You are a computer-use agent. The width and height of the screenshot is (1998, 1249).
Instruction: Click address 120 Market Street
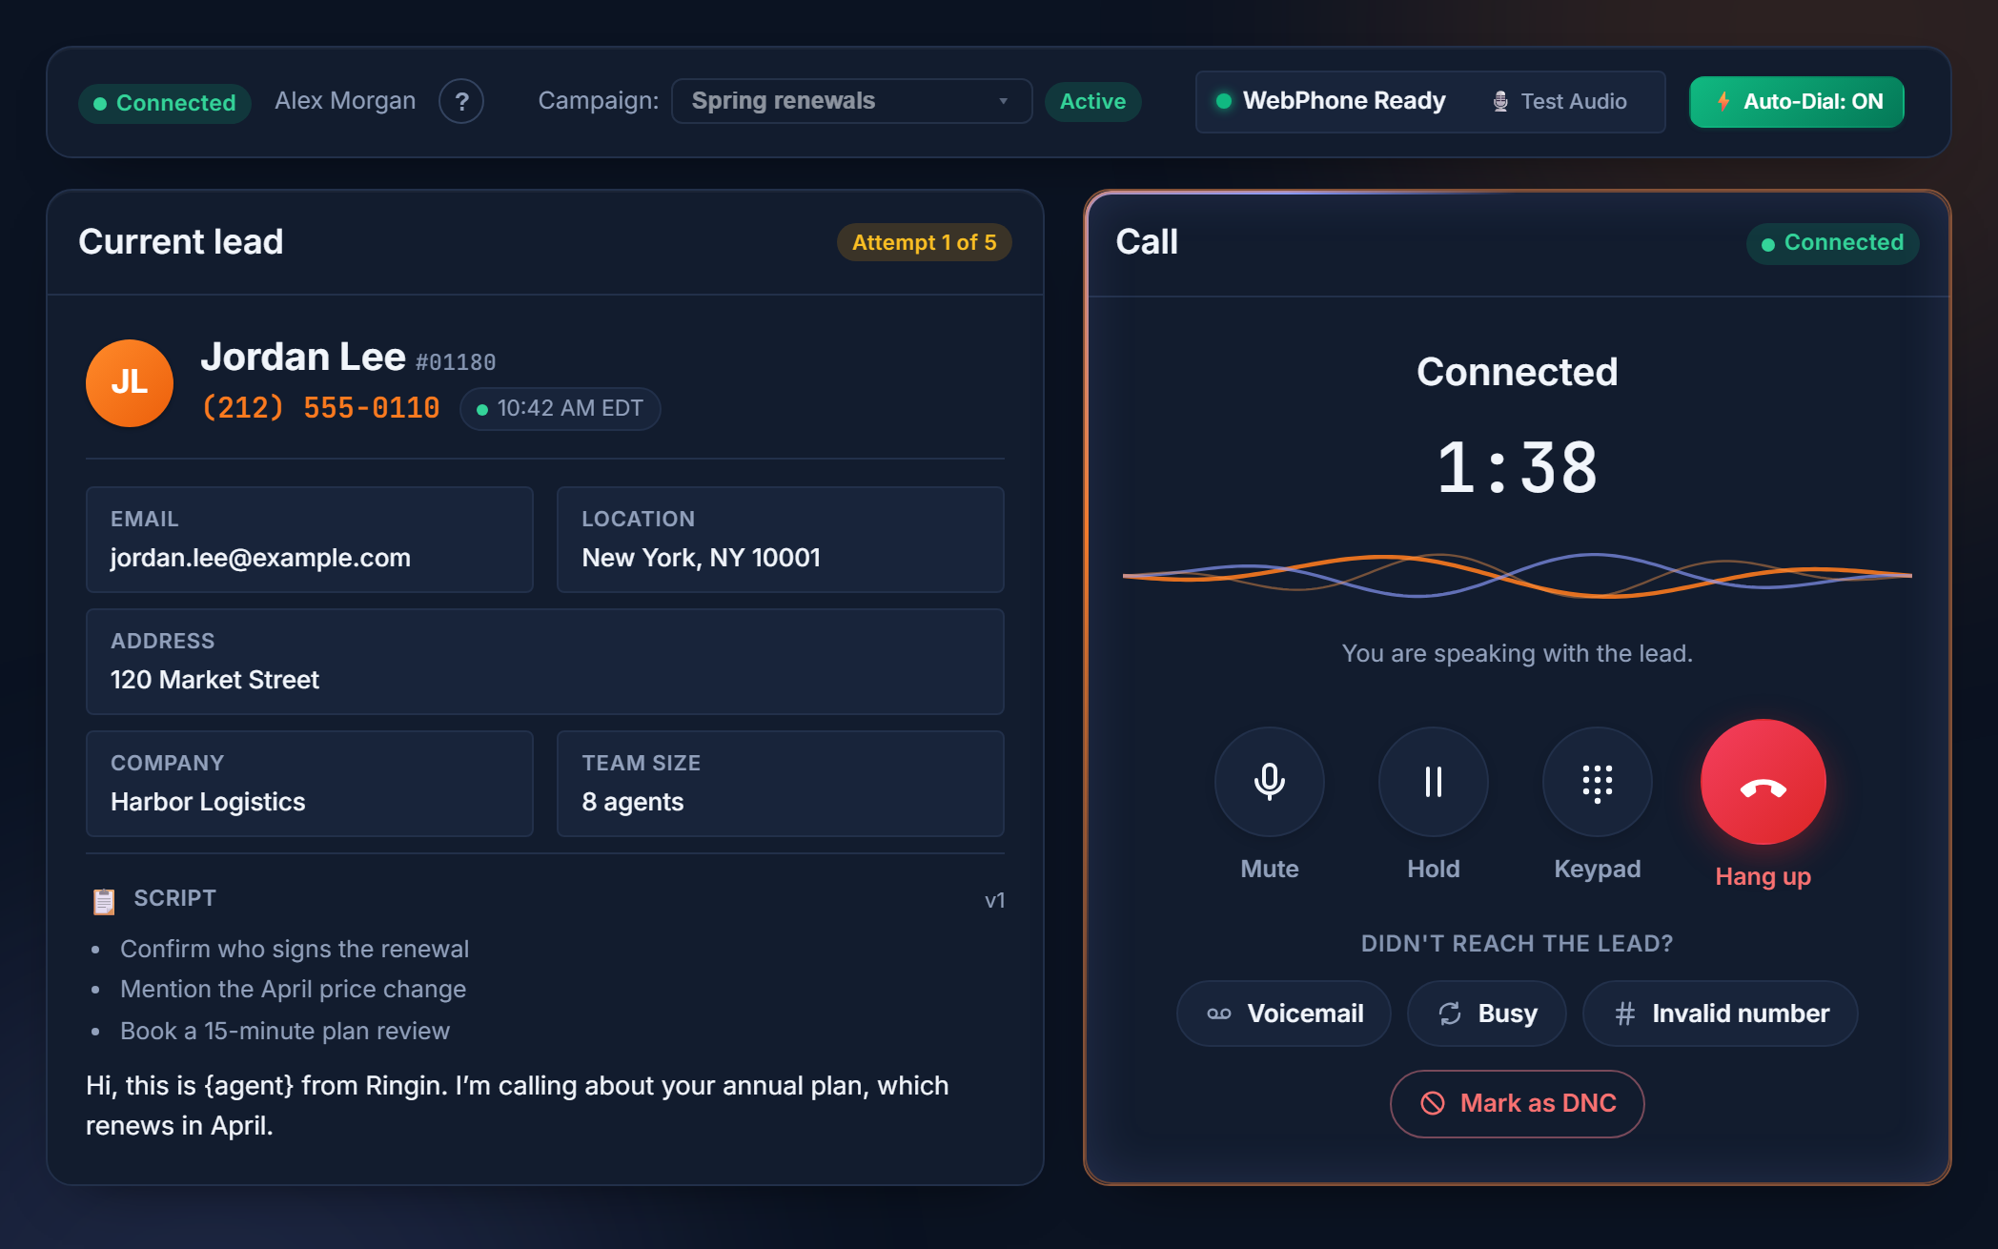tap(214, 680)
